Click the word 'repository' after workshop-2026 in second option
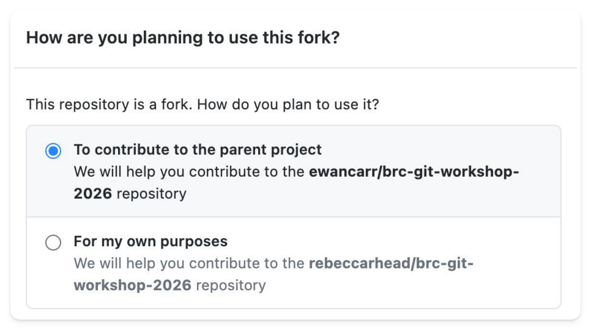Screen dimensions: 591x330 click(x=231, y=285)
